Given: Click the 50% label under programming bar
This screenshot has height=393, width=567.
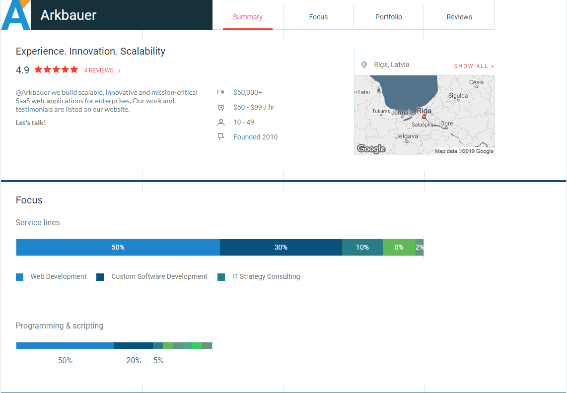Looking at the screenshot, I should [65, 360].
